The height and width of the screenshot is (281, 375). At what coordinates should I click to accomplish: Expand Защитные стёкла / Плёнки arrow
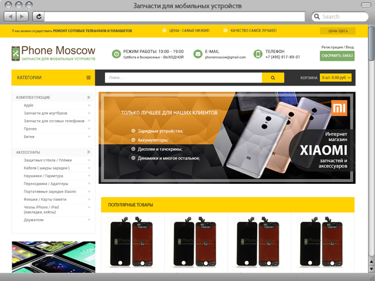click(89, 160)
